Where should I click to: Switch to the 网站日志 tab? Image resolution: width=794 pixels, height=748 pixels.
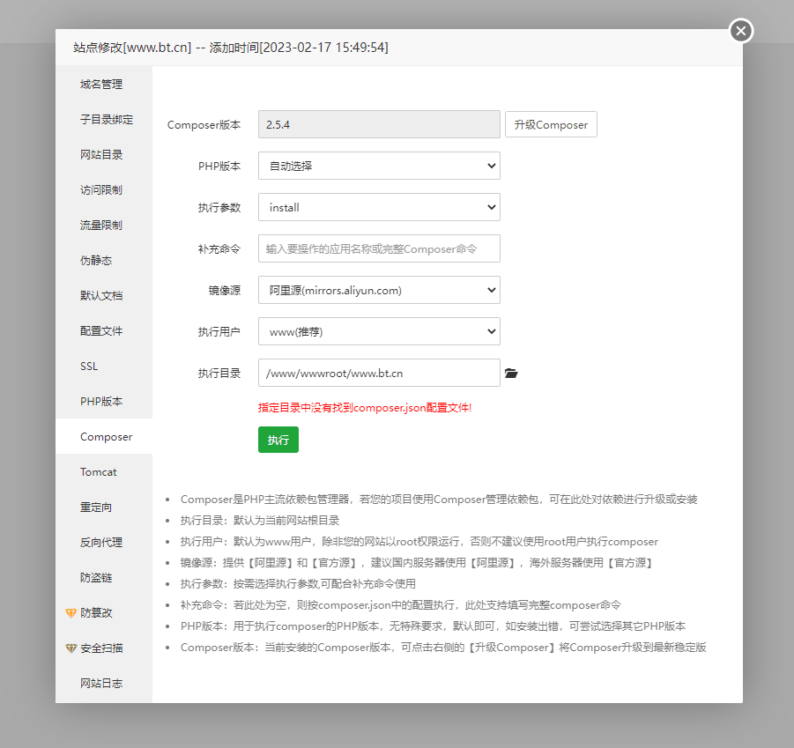pos(101,684)
